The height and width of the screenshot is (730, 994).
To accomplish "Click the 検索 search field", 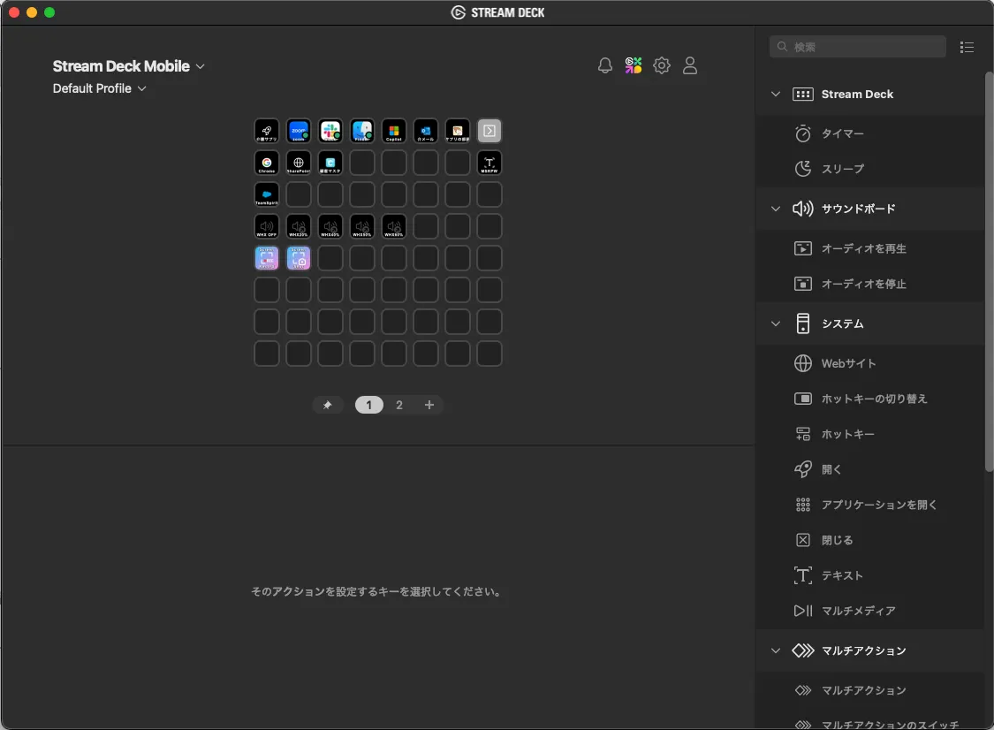I will tap(858, 47).
